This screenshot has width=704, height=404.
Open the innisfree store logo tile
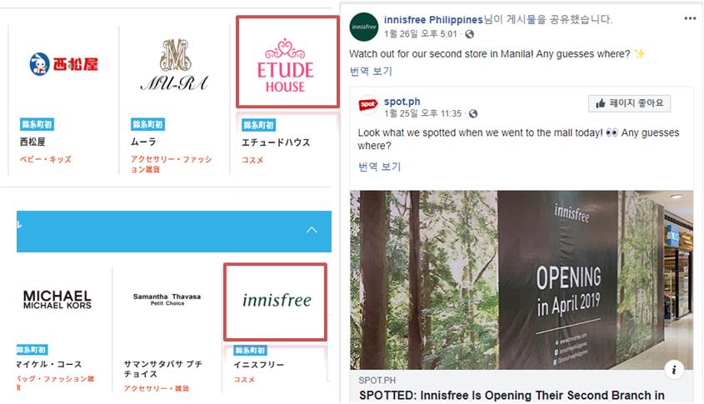tap(275, 302)
